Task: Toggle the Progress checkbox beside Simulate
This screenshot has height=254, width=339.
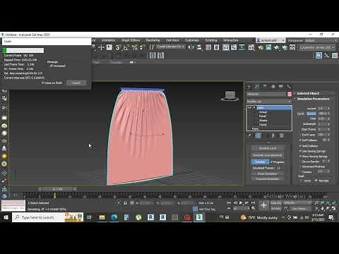Action: tap(278, 162)
